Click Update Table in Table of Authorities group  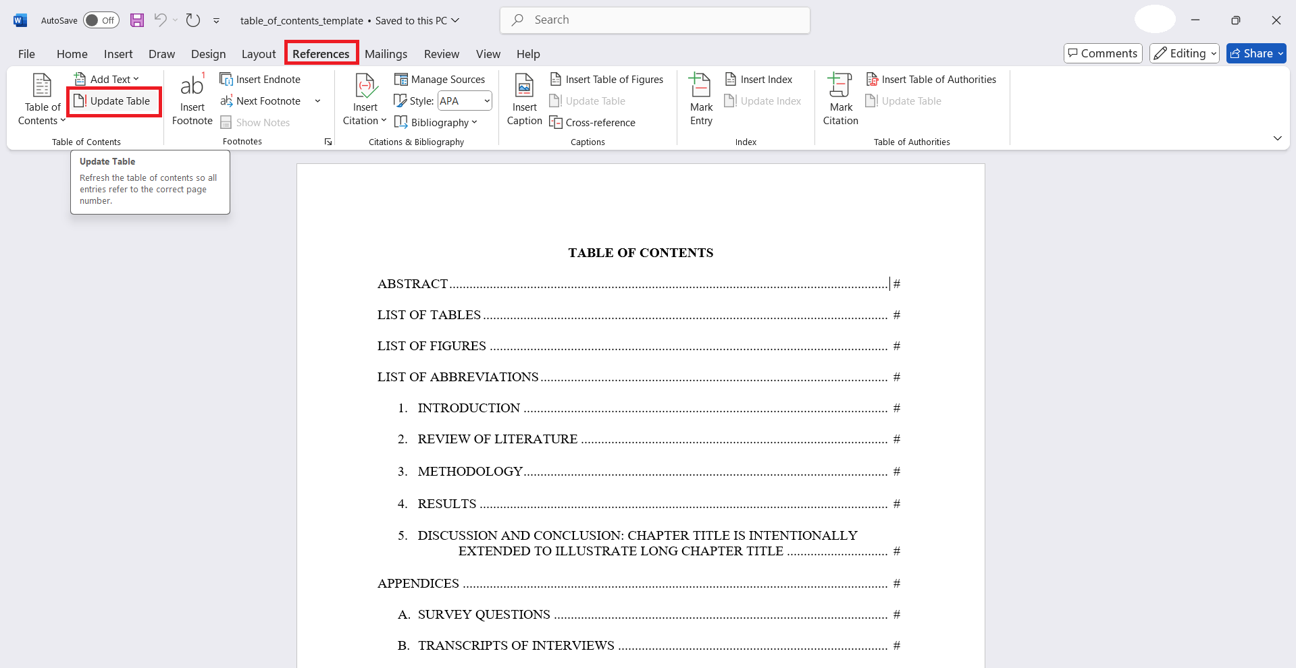(904, 101)
